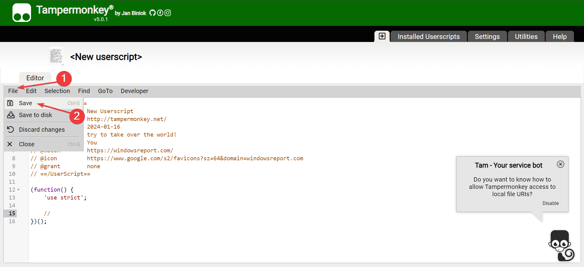Click the Tam monkey bot mascot

(561, 246)
